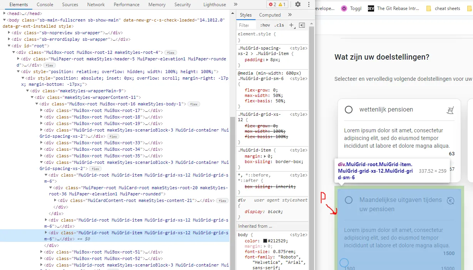The width and height of the screenshot is (473, 270).
Task: Expand MuiBox-root-51 div node
Action: click(x=42, y=252)
